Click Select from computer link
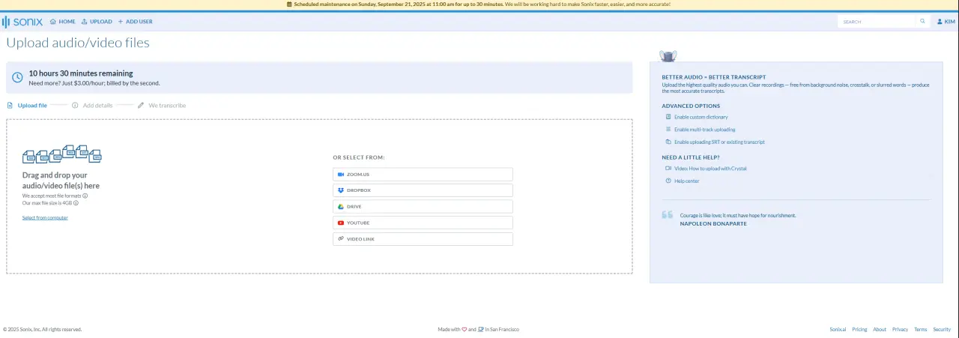Viewport: 959px width, 338px height. 45,218
